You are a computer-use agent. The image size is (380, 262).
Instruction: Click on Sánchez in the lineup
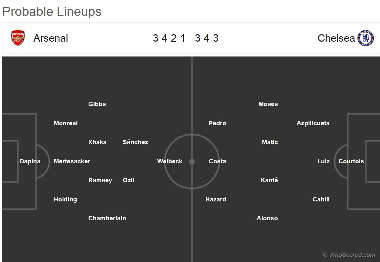[135, 142]
